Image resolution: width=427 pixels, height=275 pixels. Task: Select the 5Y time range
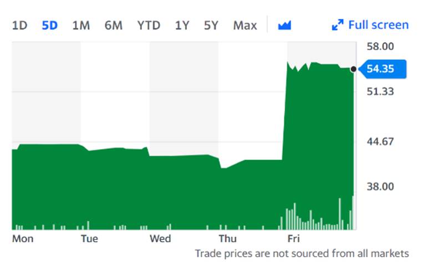coord(211,26)
